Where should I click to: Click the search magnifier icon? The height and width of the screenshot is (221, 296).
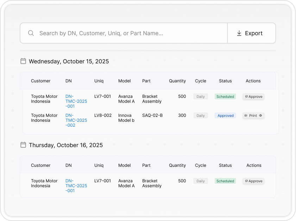point(31,33)
